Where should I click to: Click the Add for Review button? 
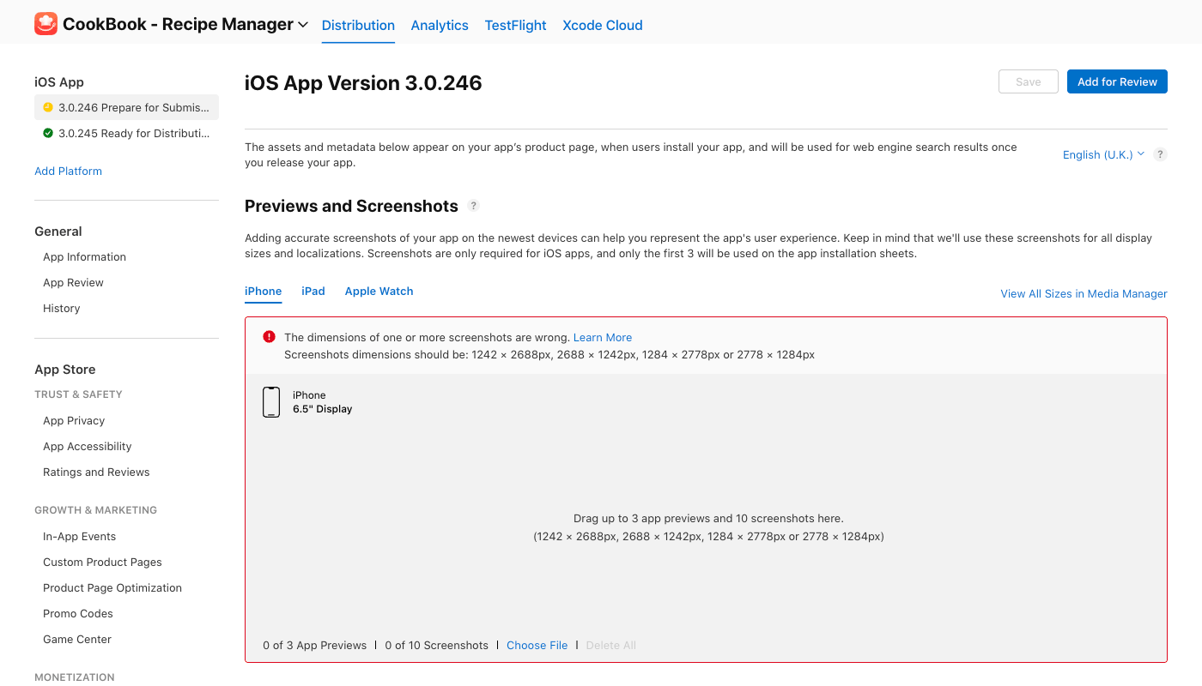1117,81
